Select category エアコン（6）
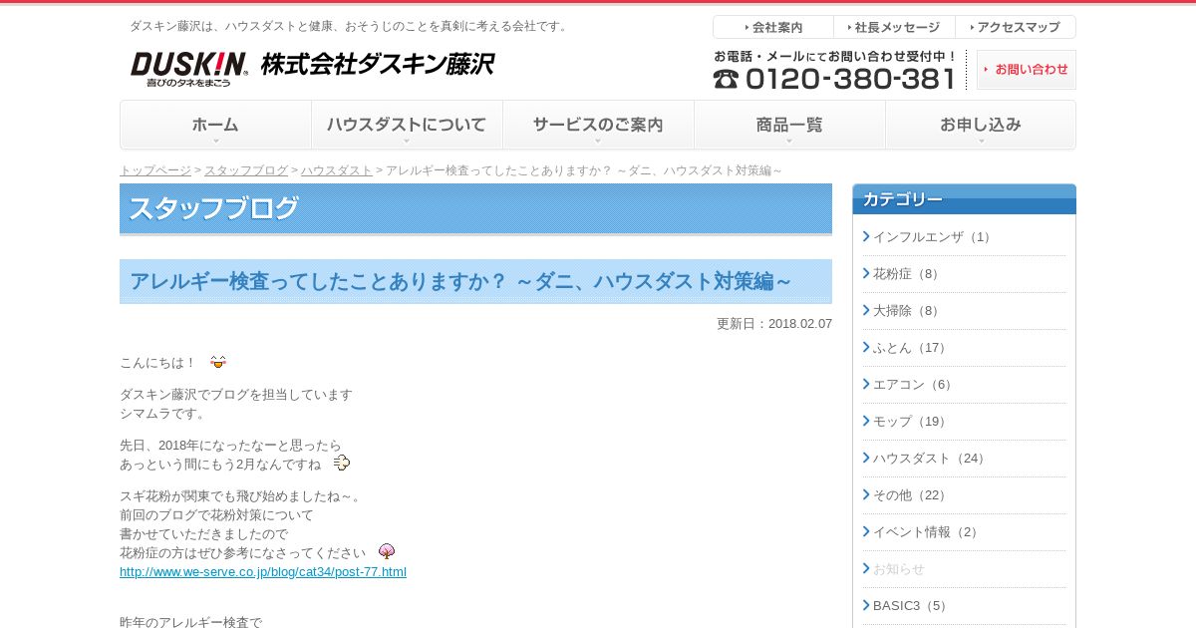1196x628 pixels. click(x=915, y=385)
